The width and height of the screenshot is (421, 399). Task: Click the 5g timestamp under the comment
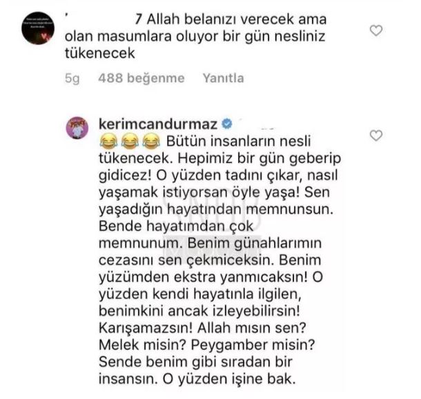click(x=72, y=79)
